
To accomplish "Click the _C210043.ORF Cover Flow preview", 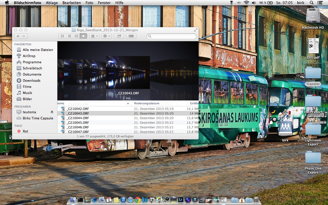I will point(128,72).
